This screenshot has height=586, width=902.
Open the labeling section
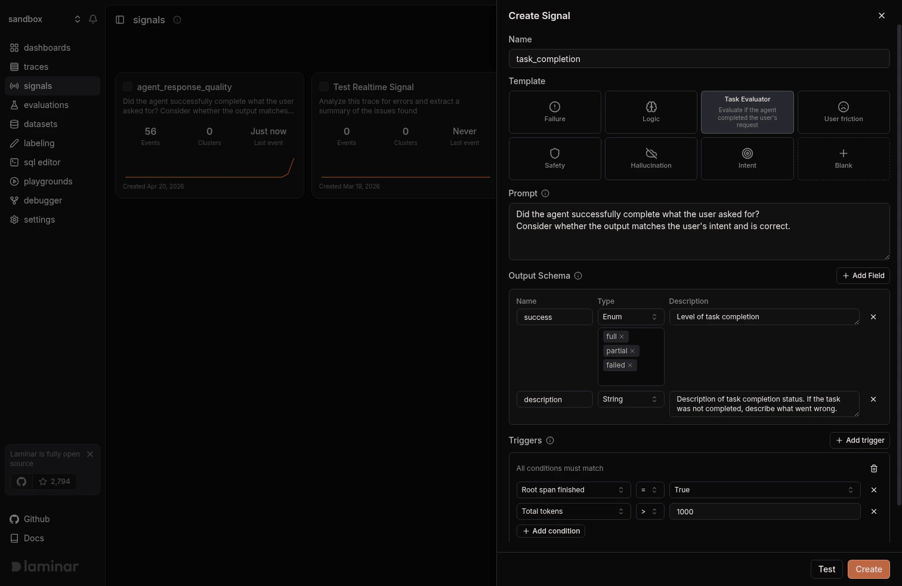(38, 143)
